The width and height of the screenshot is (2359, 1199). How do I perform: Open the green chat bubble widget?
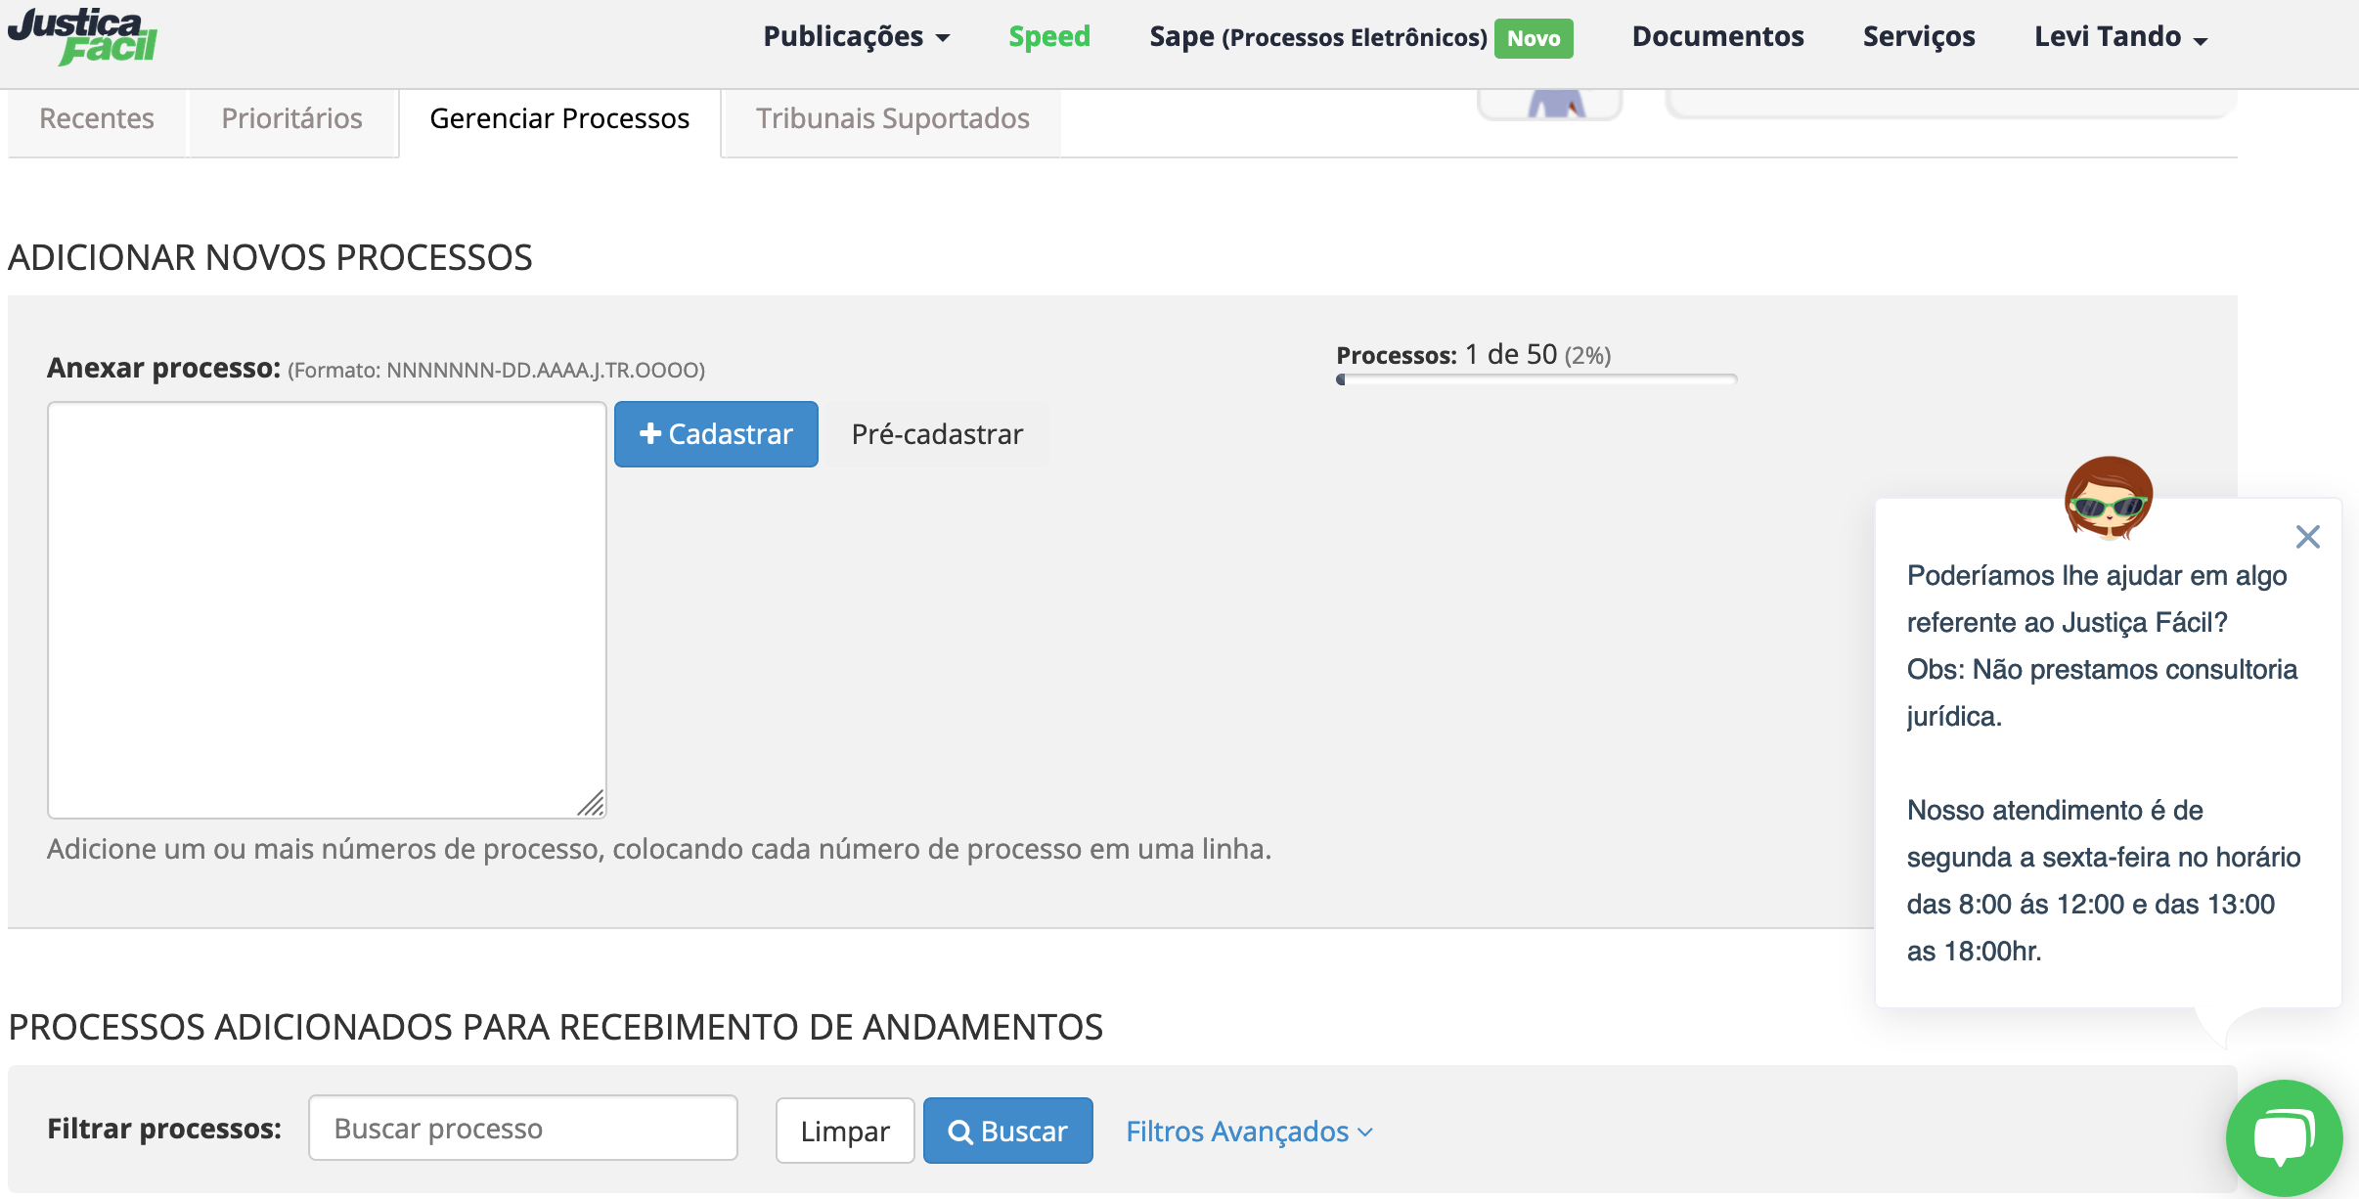2283,1136
